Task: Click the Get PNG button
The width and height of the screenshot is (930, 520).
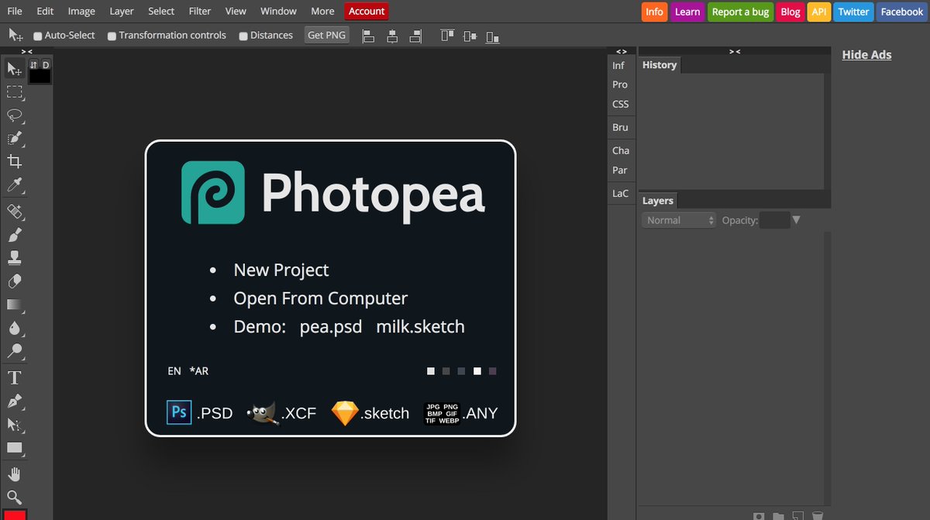Action: pos(326,35)
